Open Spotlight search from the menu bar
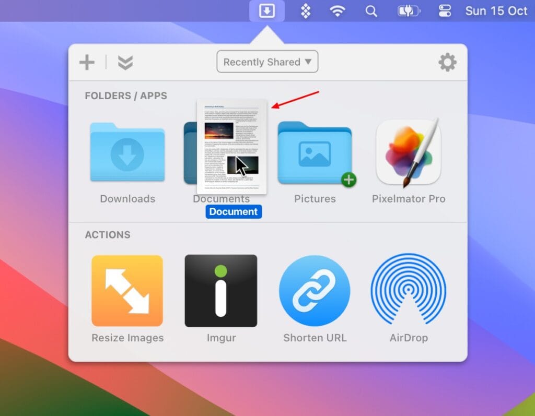The width and height of the screenshot is (535, 416). coord(371,10)
